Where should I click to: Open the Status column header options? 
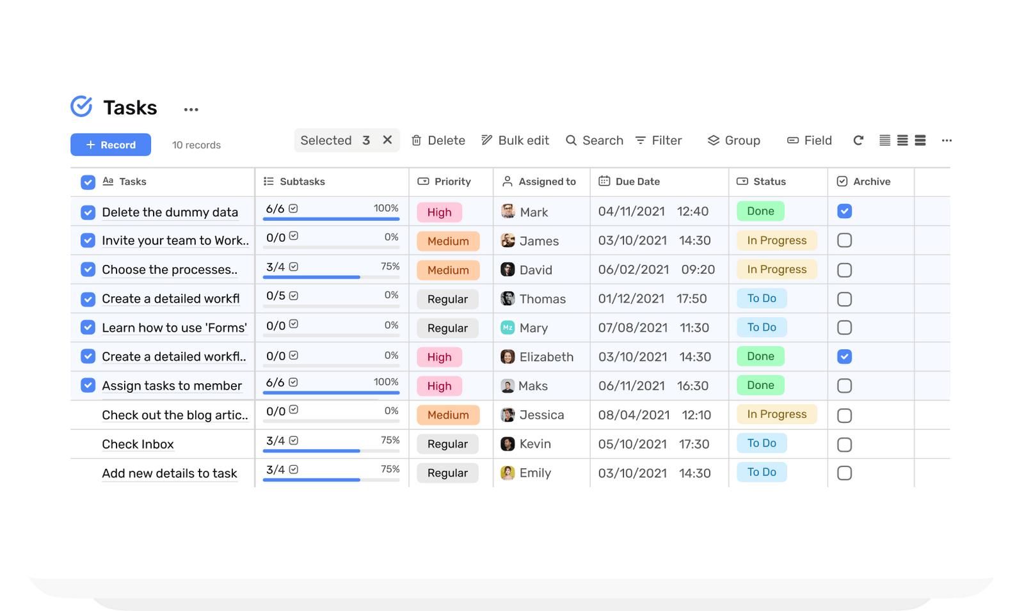pos(769,182)
